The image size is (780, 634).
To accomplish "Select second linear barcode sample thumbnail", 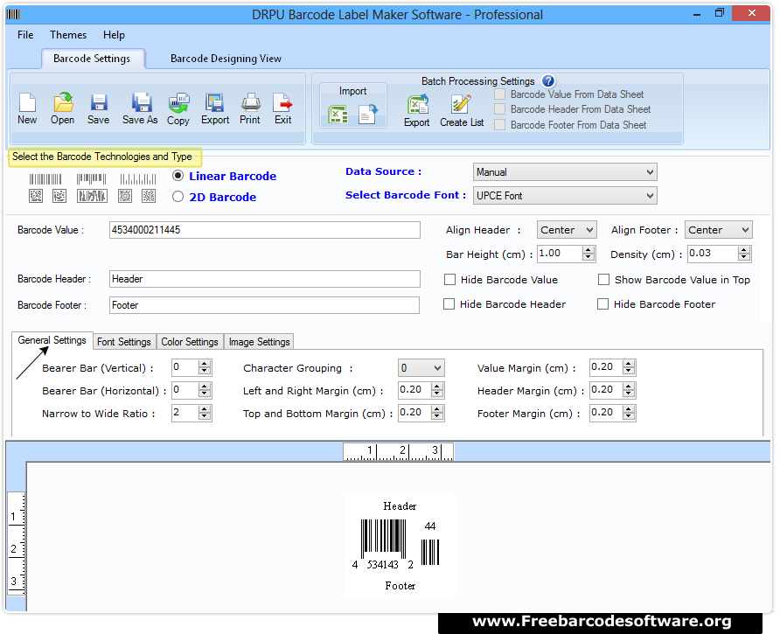I will [x=92, y=179].
